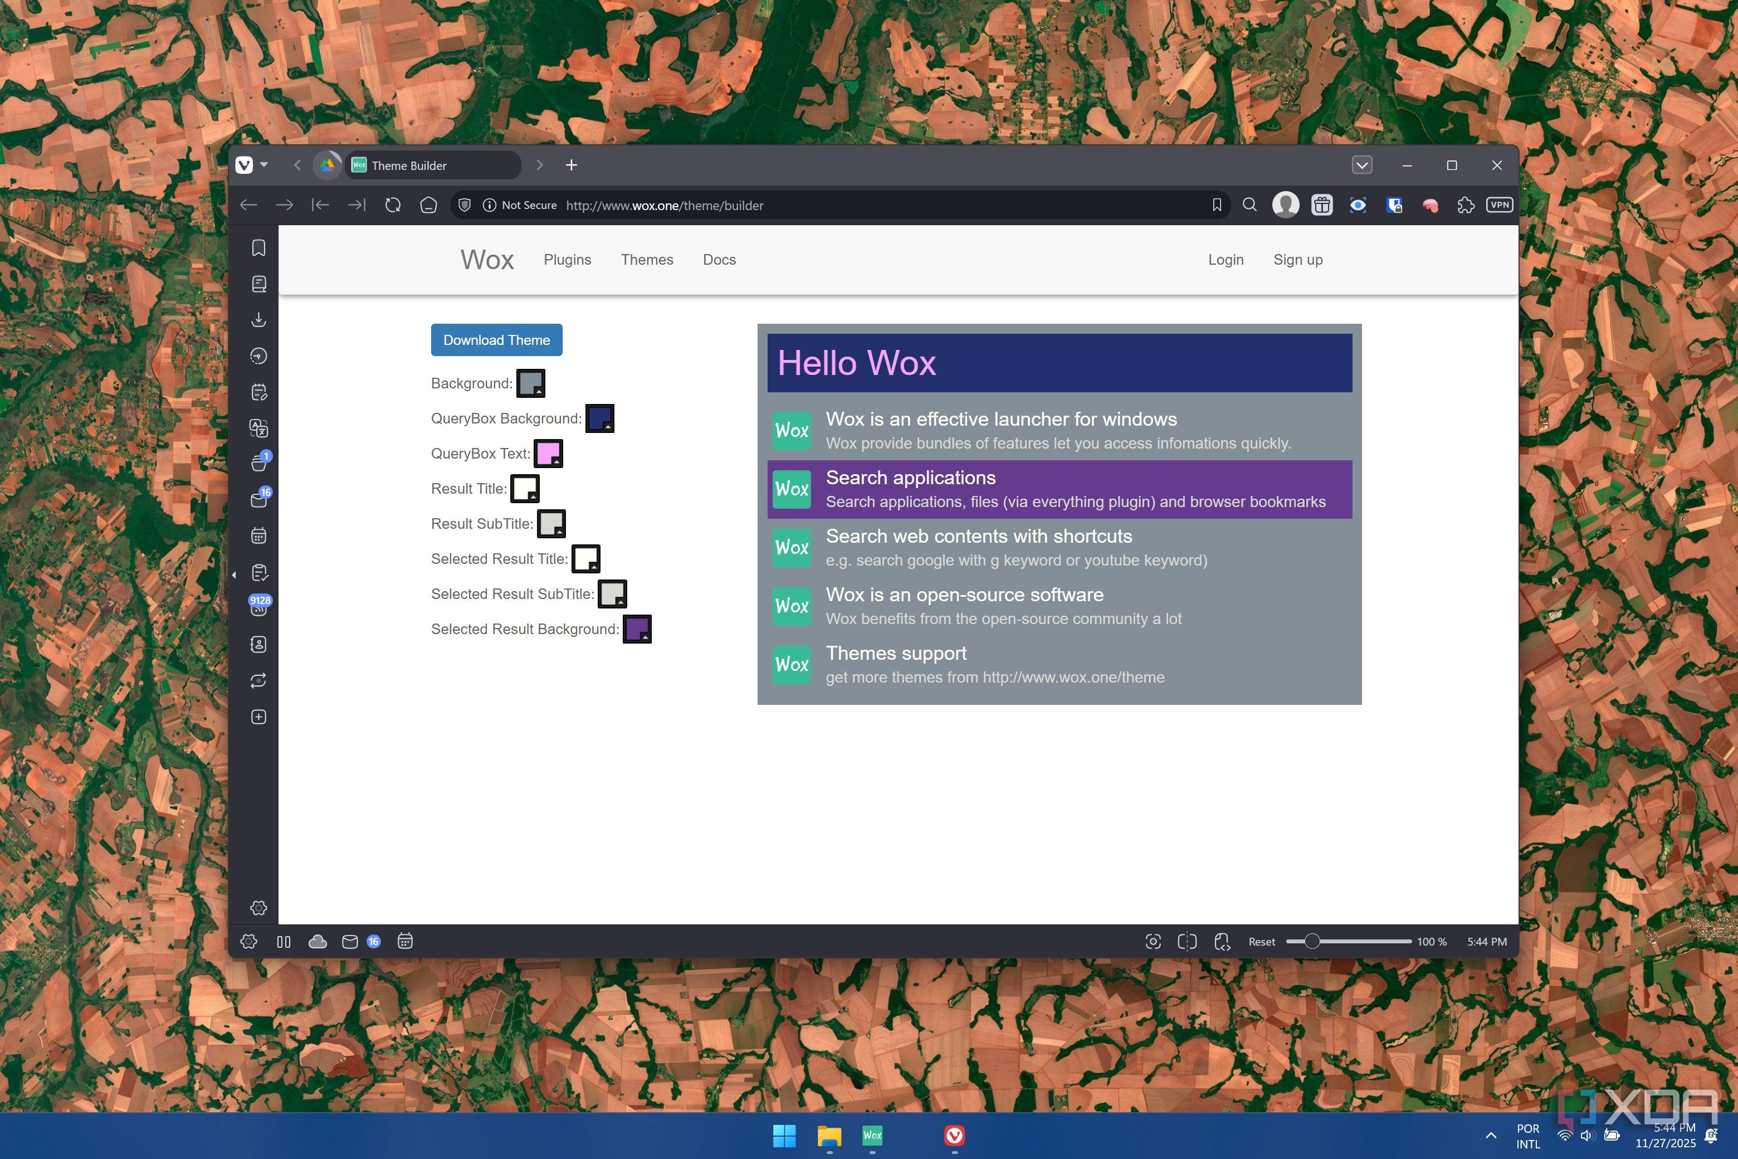Open the QueryBox Background navy swatch
The width and height of the screenshot is (1738, 1159).
pos(599,418)
